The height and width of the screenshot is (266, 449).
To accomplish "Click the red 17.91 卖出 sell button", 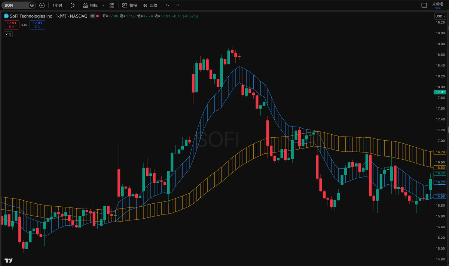I will click(x=11, y=25).
